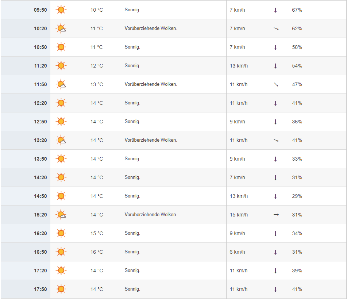347x299 pixels.
Task: Click the wind direction arrow at 15:20
Action: 276,215
